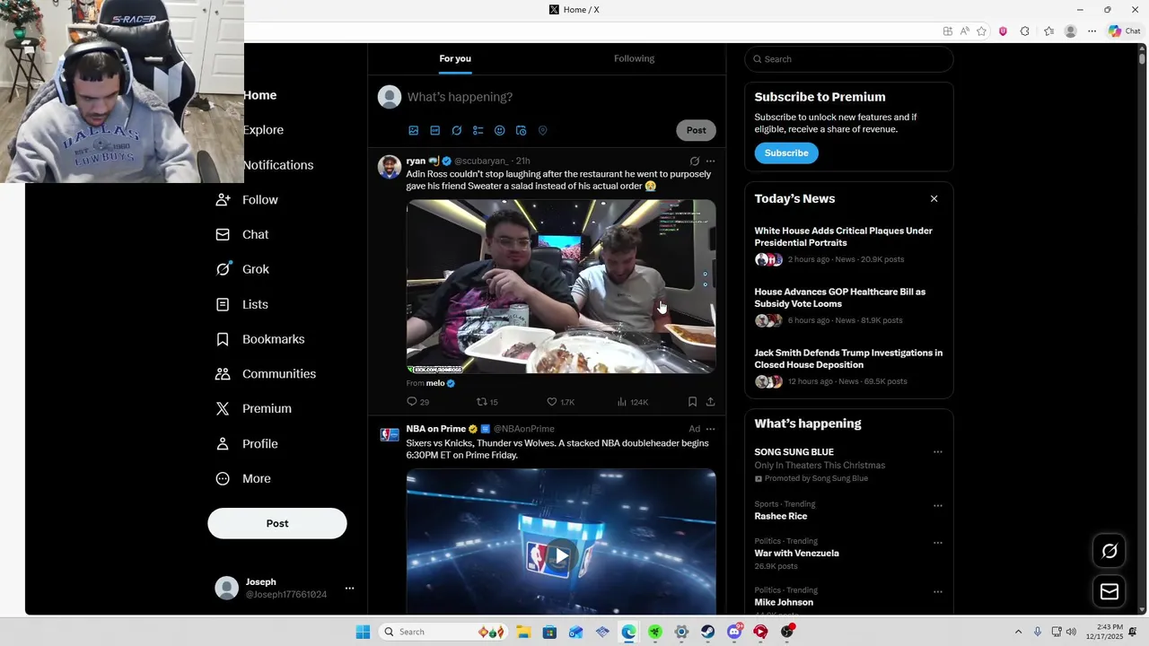Add a GIF to the new post
This screenshot has height=646, width=1149.
[435, 130]
